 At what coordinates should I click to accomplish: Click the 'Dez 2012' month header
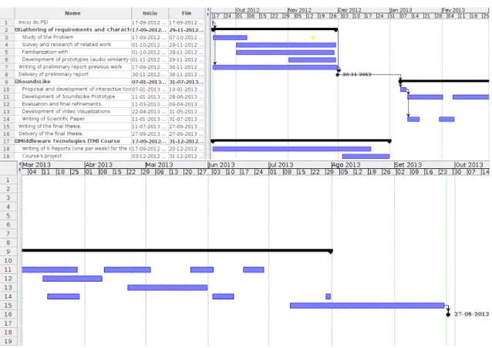(x=349, y=10)
